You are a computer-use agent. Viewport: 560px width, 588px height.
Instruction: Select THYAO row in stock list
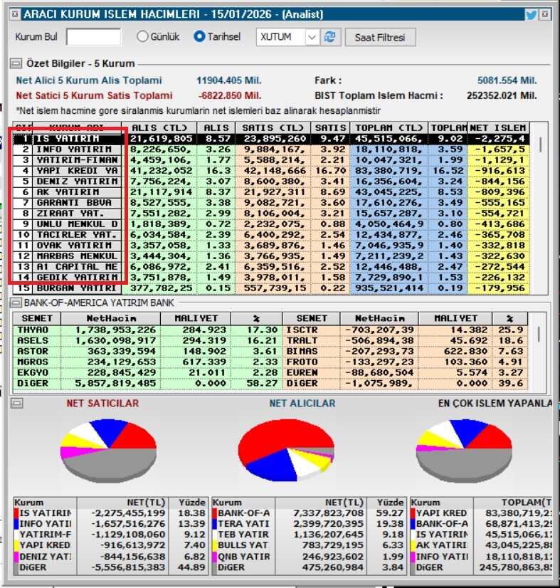pyautogui.click(x=36, y=331)
